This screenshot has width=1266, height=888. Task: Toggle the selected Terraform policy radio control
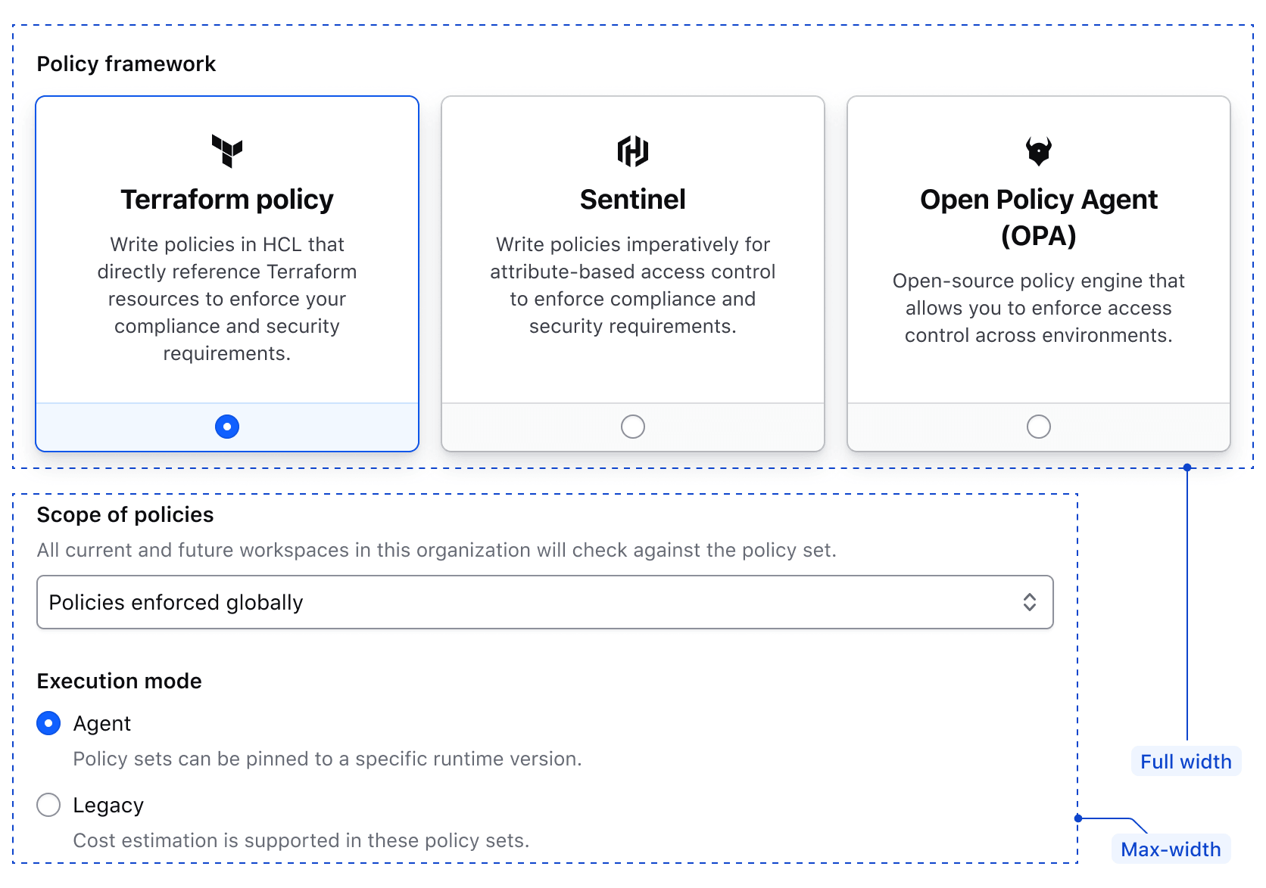(226, 426)
